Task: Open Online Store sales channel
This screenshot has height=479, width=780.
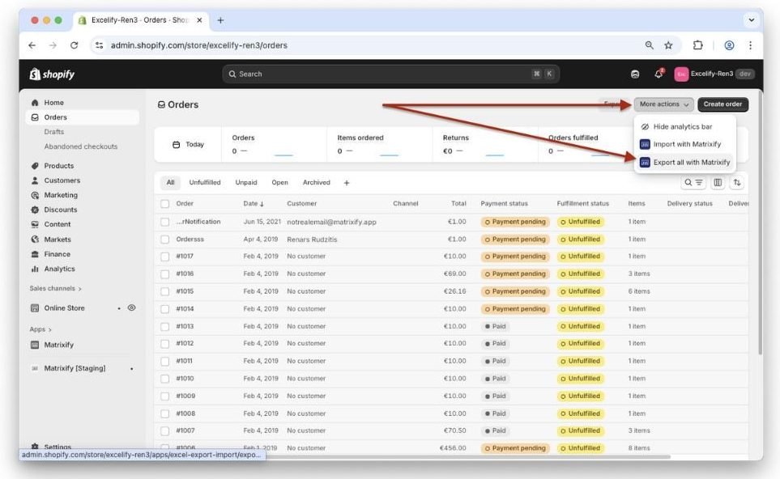Action: point(64,308)
